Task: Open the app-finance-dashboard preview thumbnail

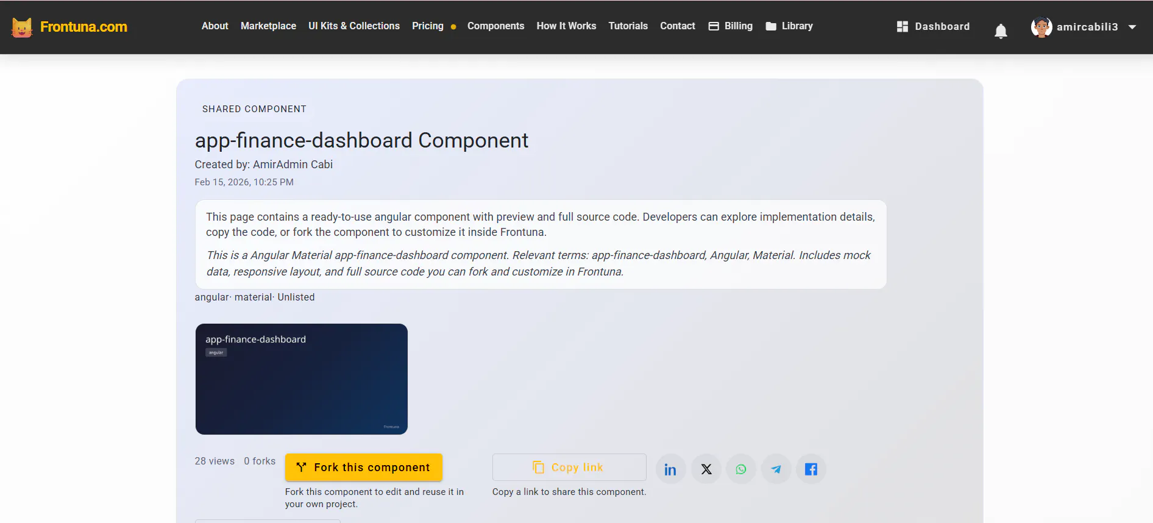Action: point(302,379)
